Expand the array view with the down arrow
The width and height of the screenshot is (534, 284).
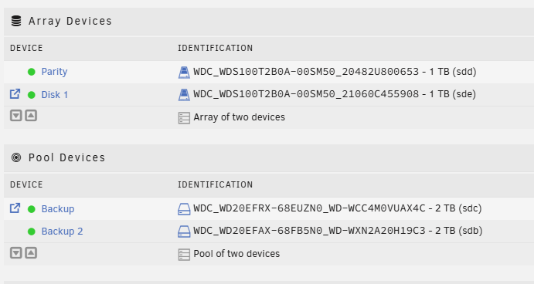click(x=16, y=116)
